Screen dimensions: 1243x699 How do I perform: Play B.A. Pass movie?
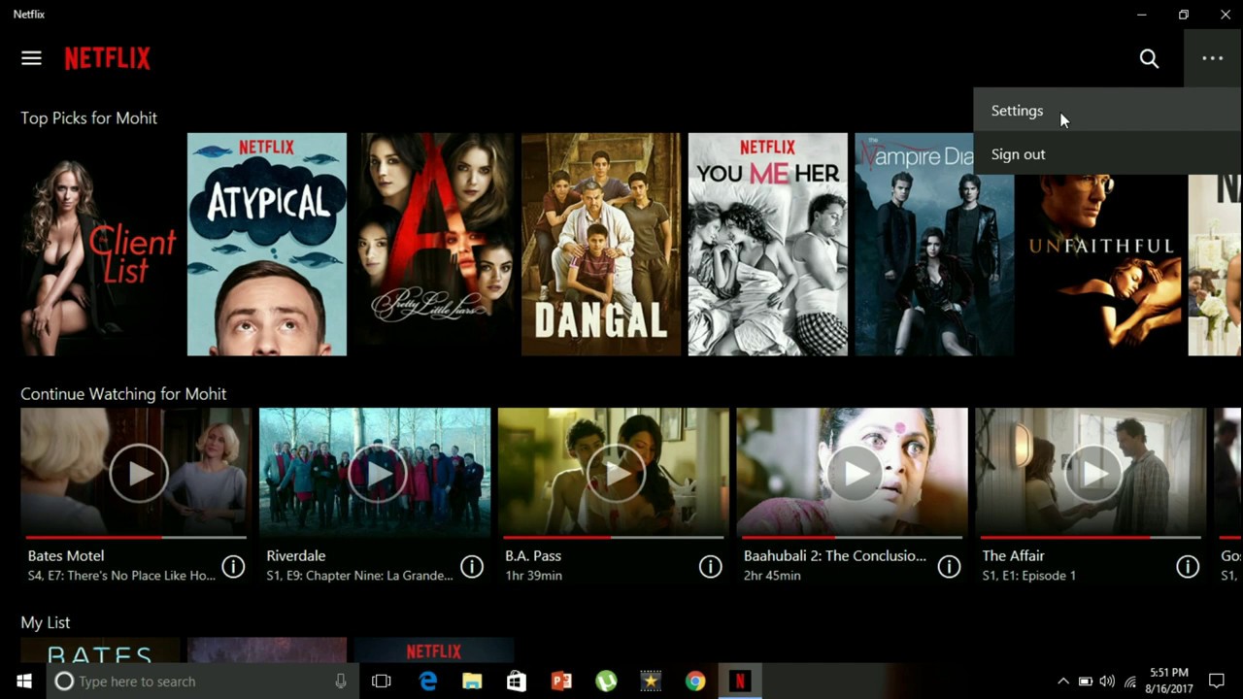616,473
